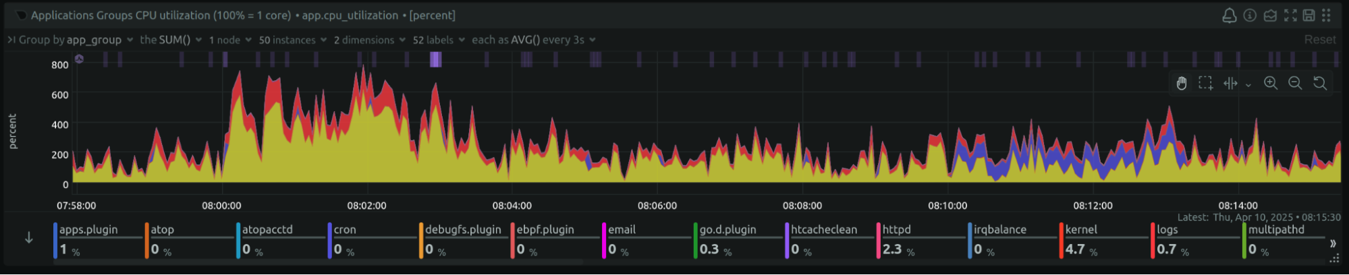Show chart information with the info icon
The image size is (1349, 275).
[x=1250, y=16]
